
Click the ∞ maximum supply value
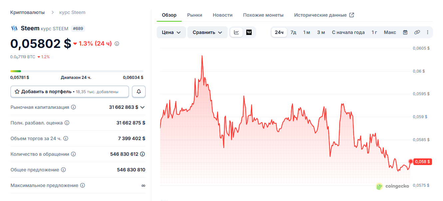[143, 185]
